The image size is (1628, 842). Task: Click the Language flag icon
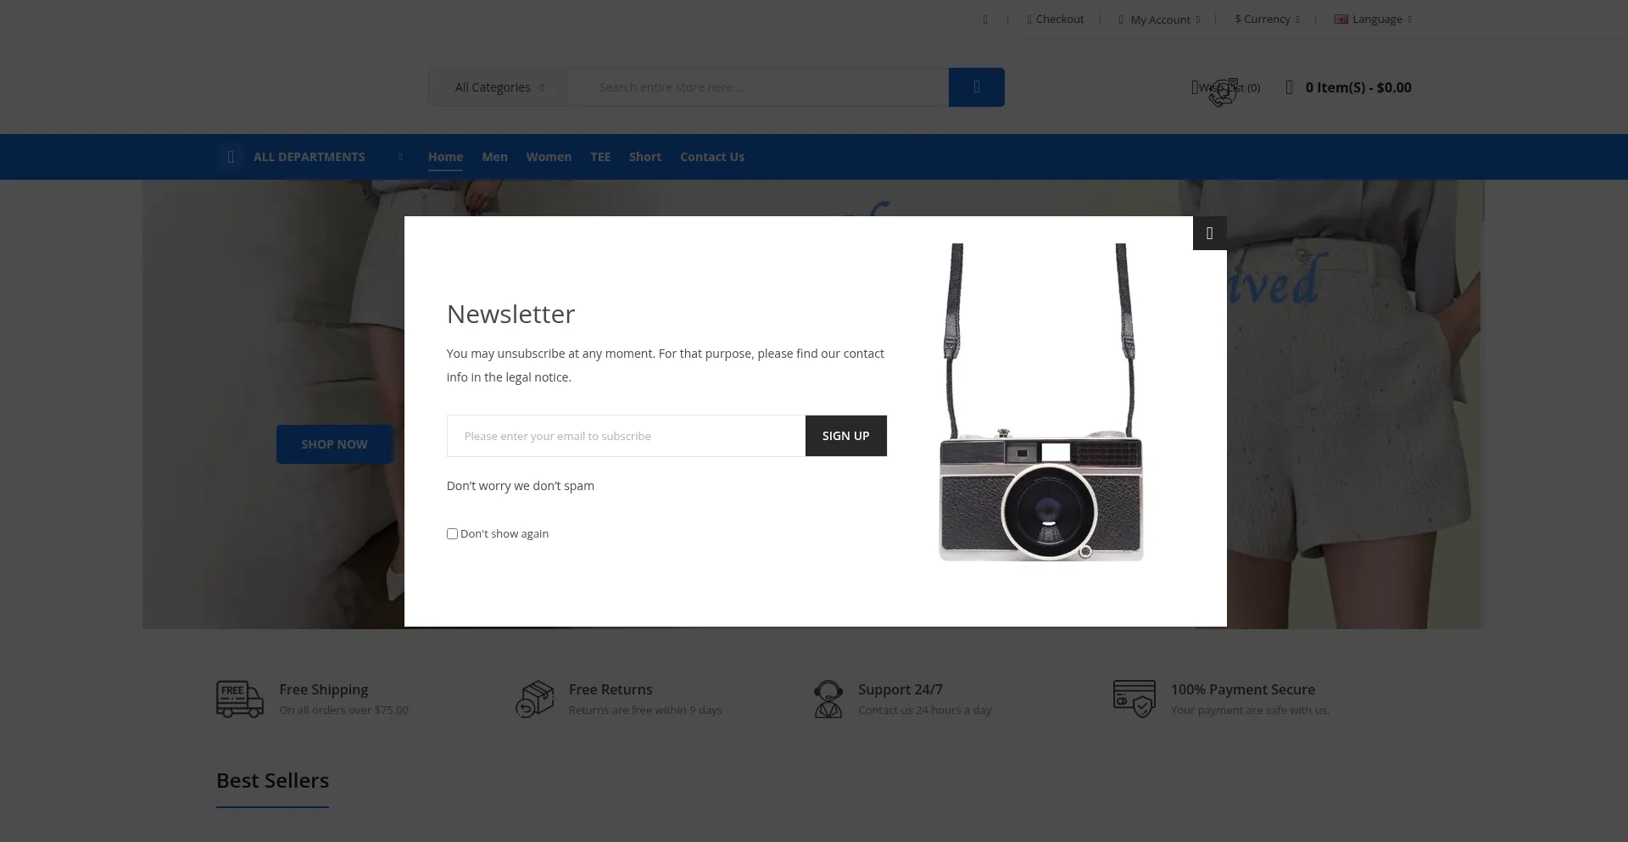[1341, 19]
